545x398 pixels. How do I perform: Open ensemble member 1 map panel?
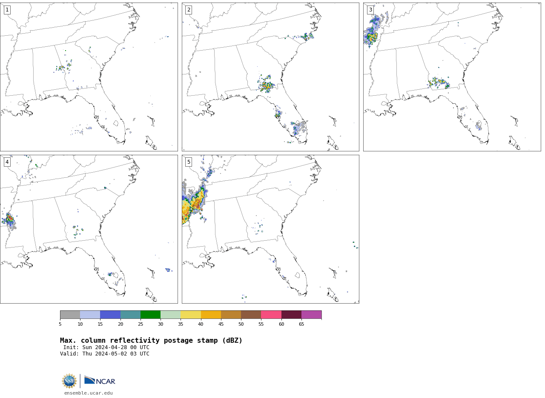point(89,77)
